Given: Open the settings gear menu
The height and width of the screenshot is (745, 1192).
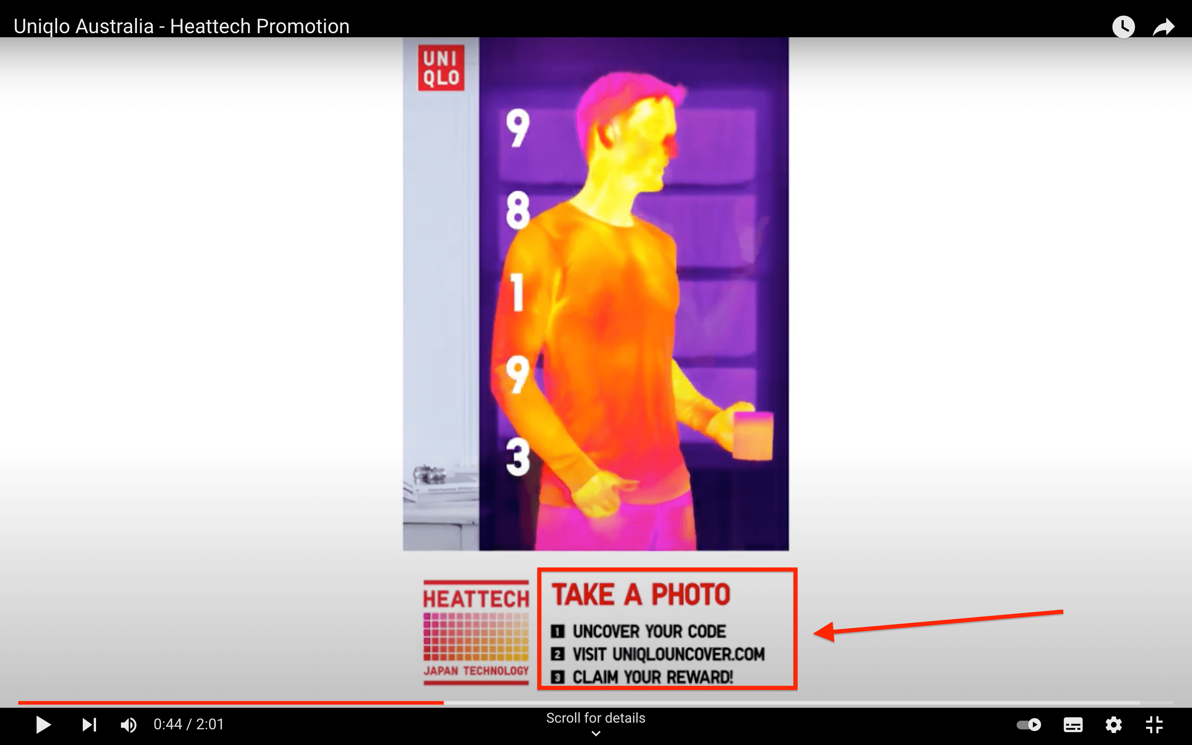Looking at the screenshot, I should pos(1114,725).
